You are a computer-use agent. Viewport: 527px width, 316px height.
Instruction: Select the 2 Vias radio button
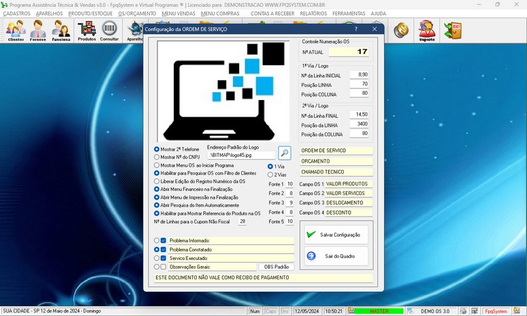[270, 174]
